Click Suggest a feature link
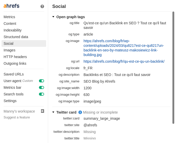Viewport: 175px width, 143px height. pyautogui.click(x=17, y=117)
